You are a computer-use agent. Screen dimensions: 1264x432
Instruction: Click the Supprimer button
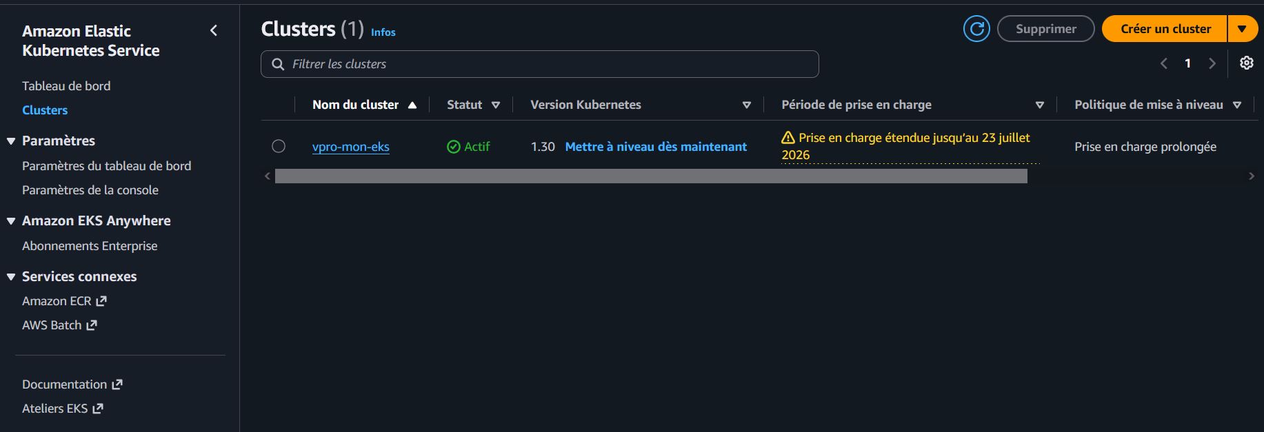point(1045,29)
